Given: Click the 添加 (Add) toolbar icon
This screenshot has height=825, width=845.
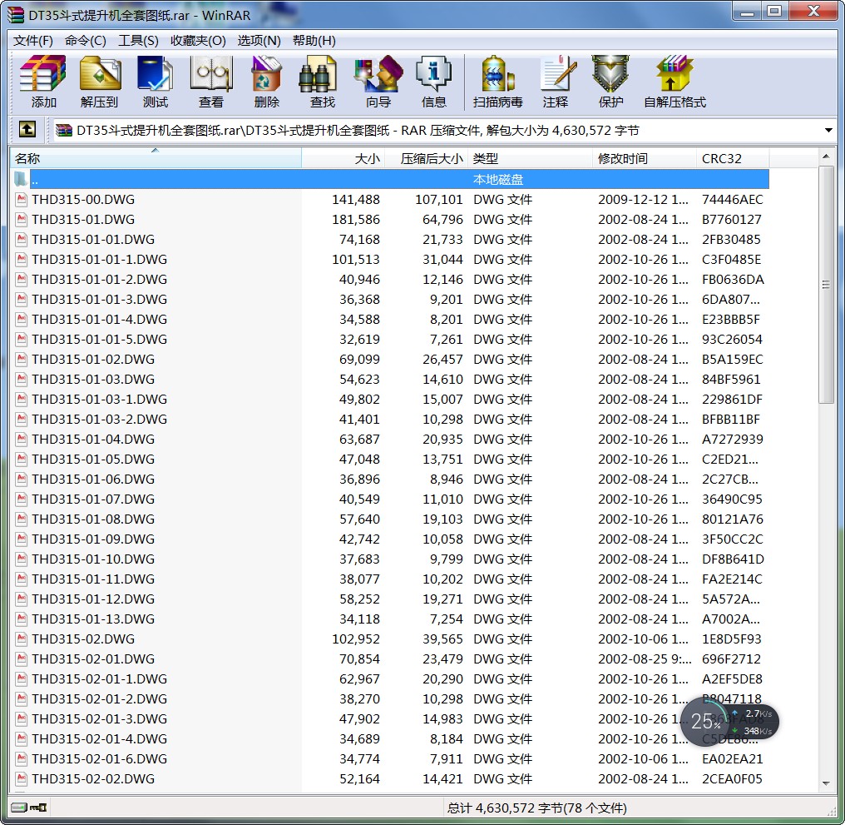Looking at the screenshot, I should click(43, 74).
